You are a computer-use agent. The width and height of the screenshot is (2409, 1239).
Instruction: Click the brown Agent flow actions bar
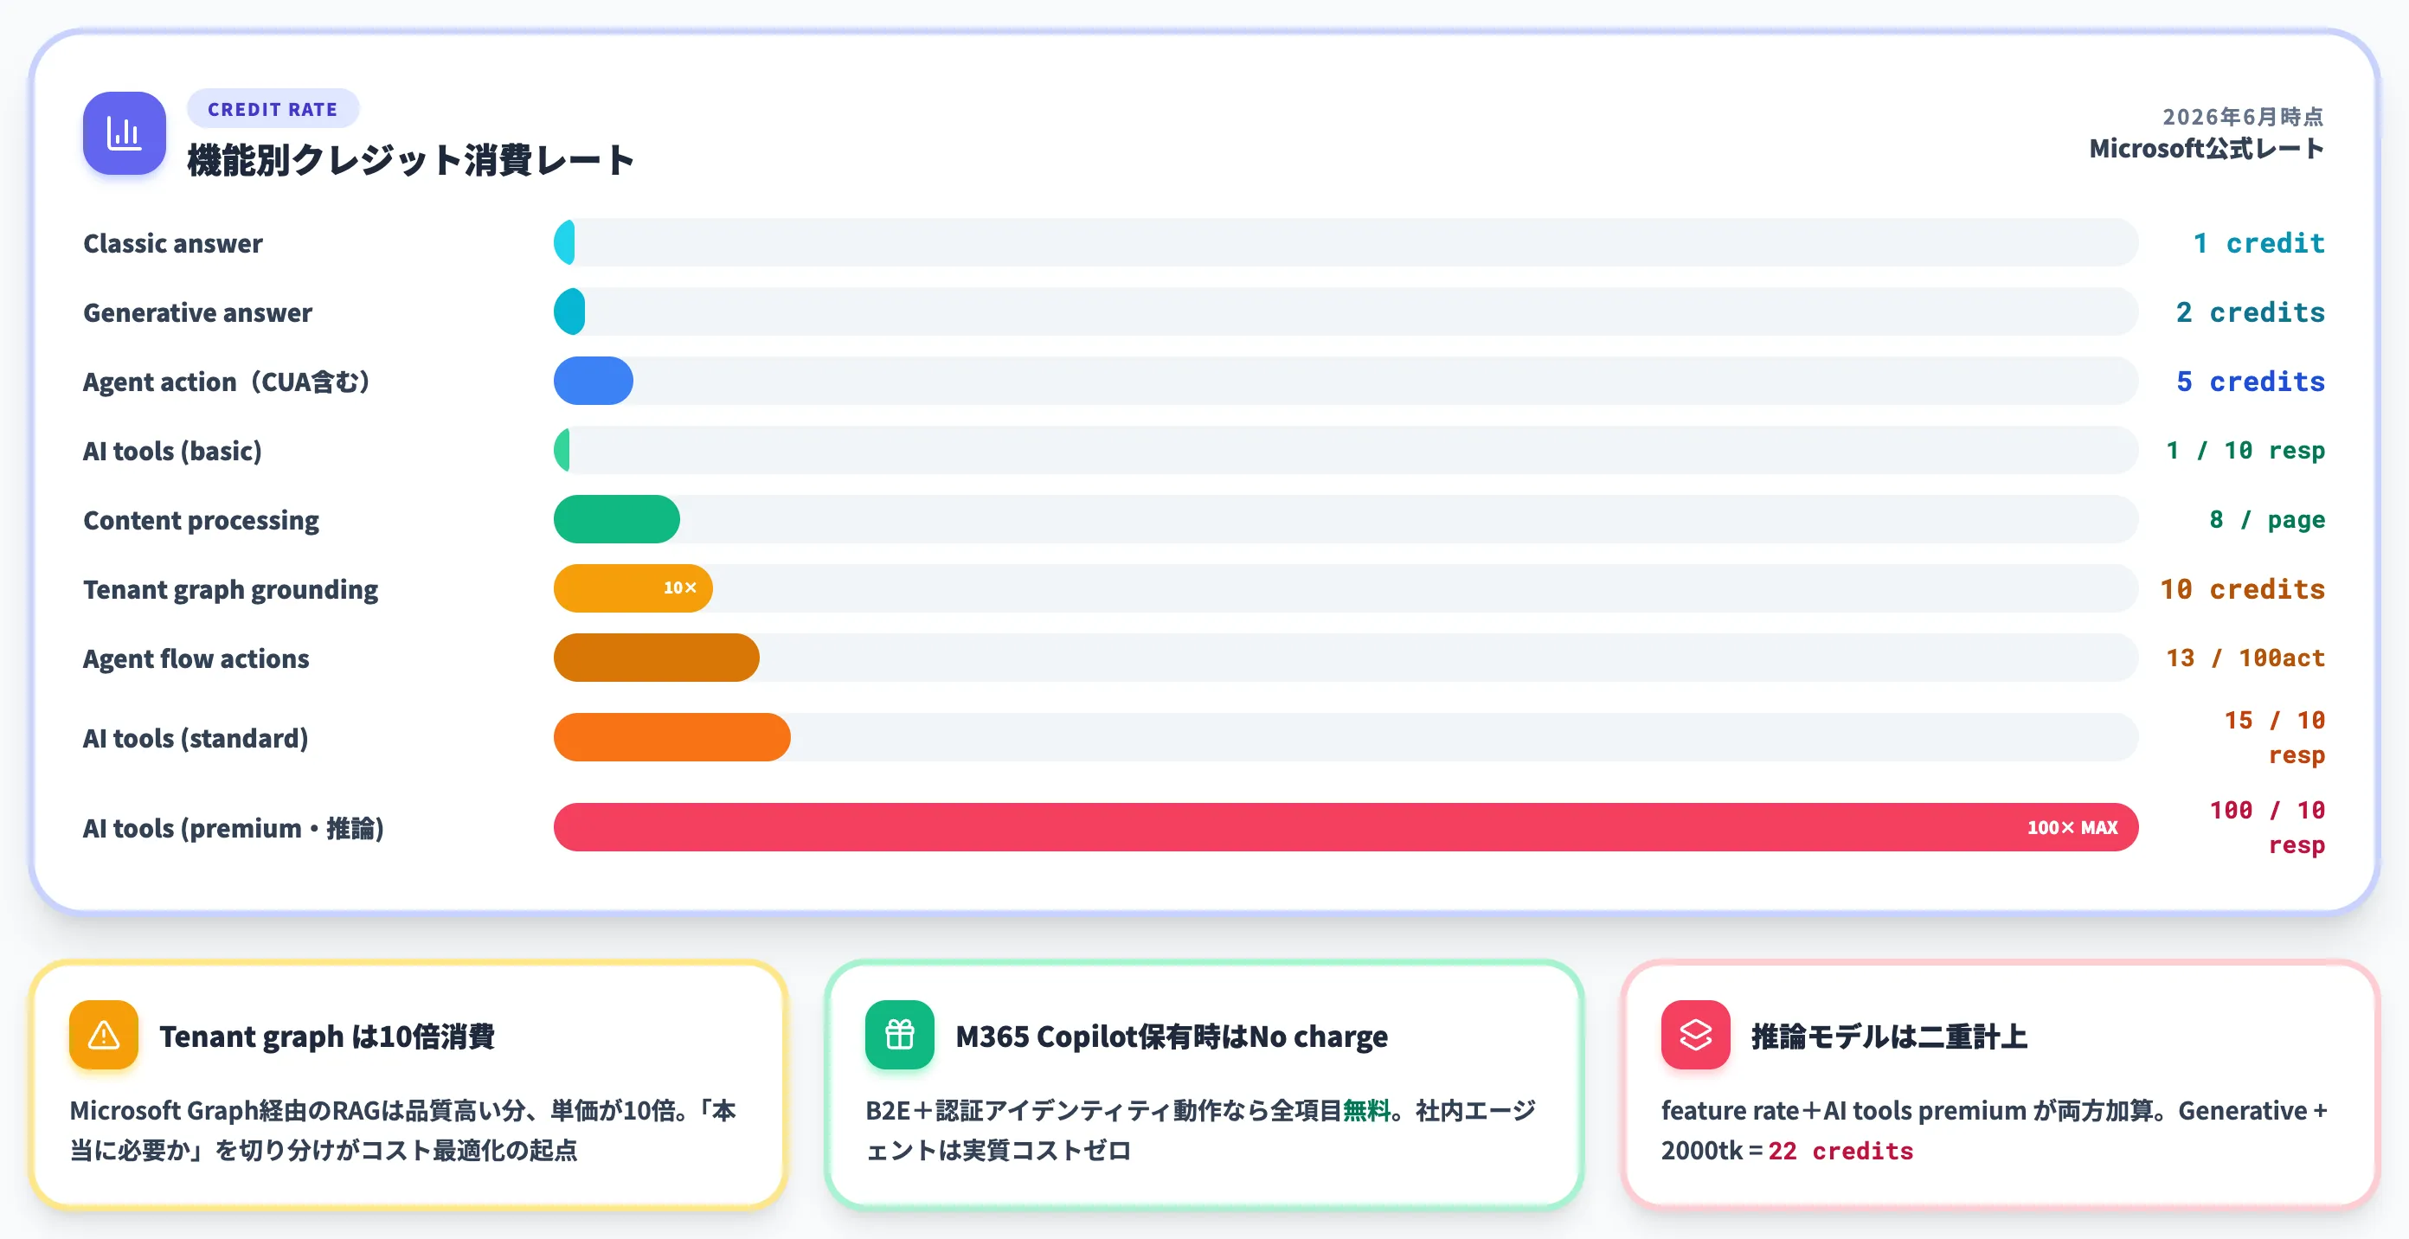(x=657, y=658)
